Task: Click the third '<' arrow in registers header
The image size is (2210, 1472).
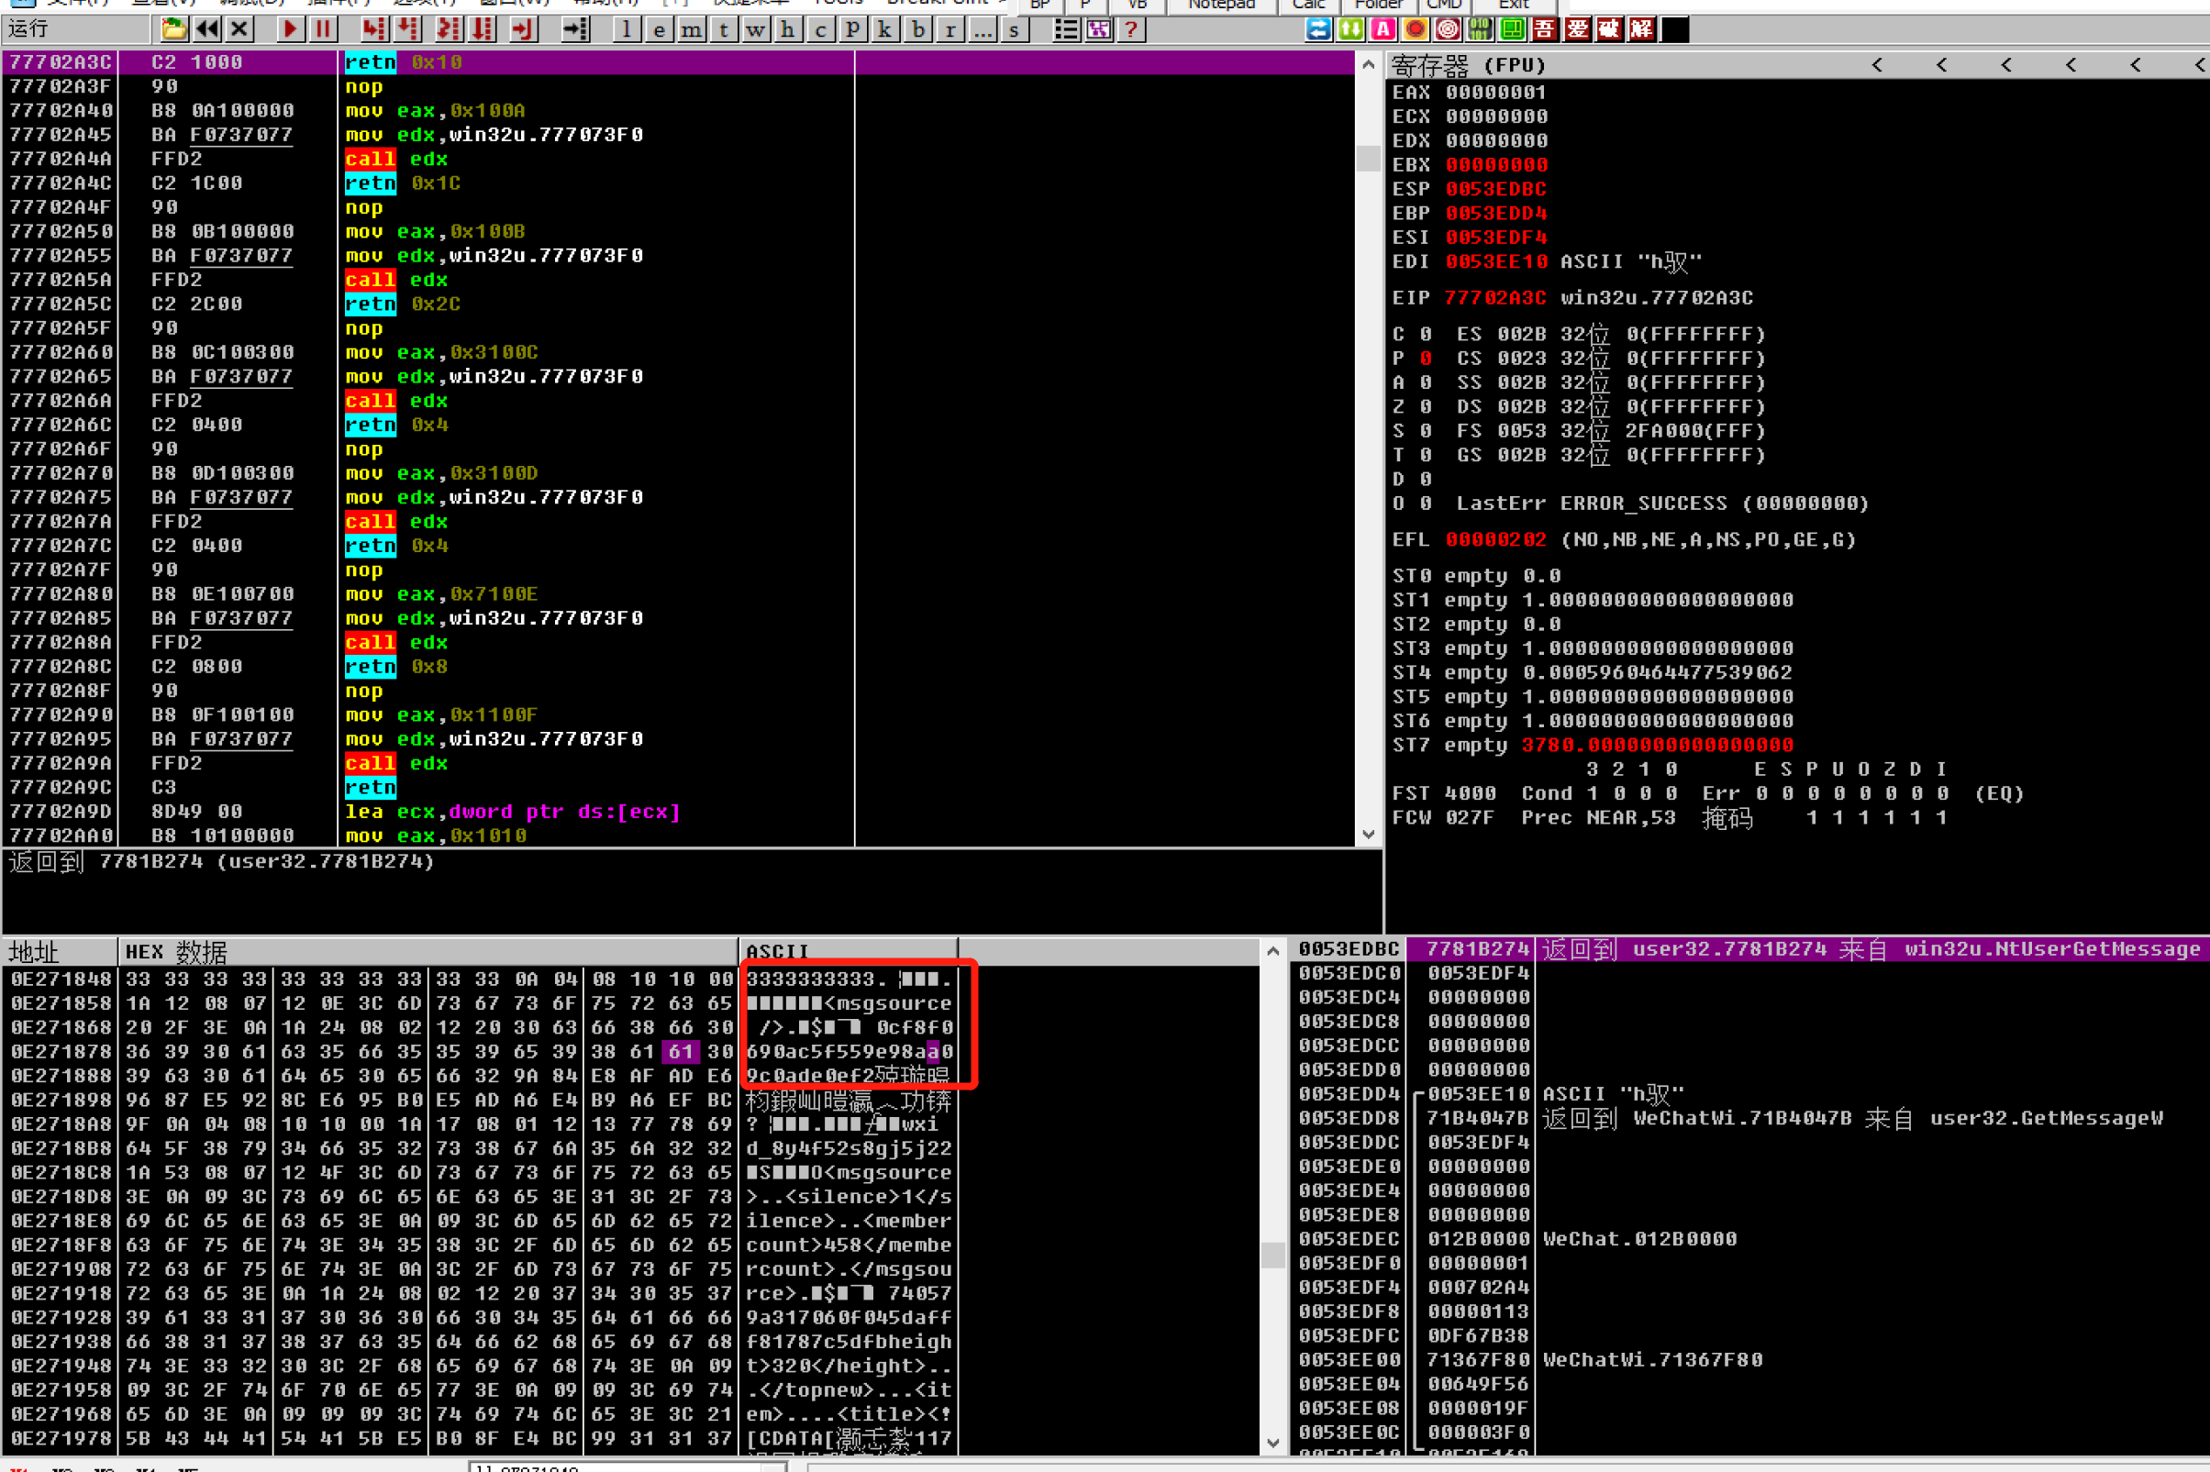Action: [2006, 65]
